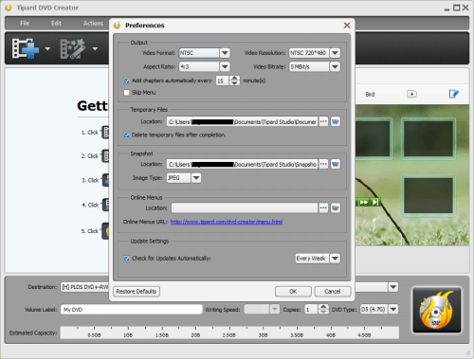Expand the Every Week update frequency dropdown

coord(335,259)
